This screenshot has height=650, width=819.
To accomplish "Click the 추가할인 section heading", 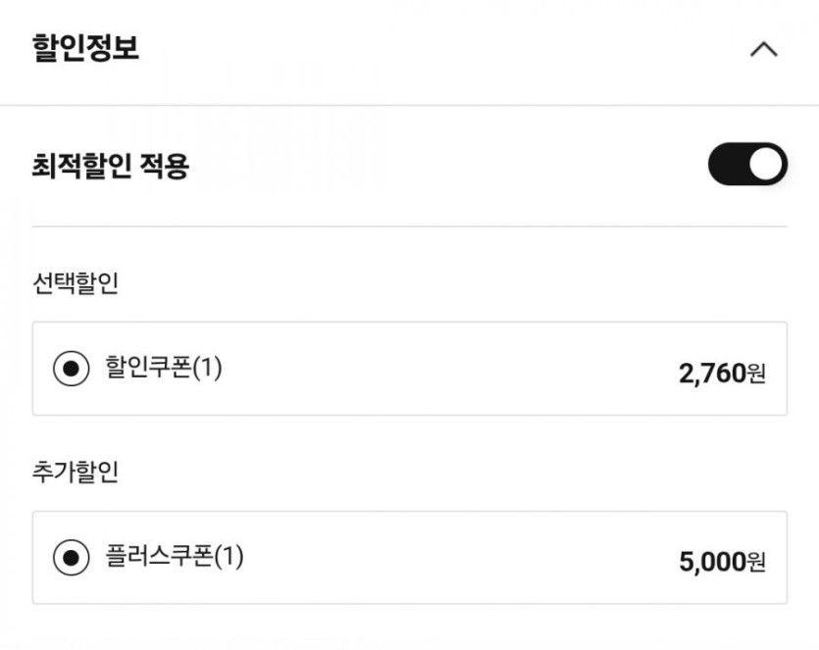I will pos(76,473).
